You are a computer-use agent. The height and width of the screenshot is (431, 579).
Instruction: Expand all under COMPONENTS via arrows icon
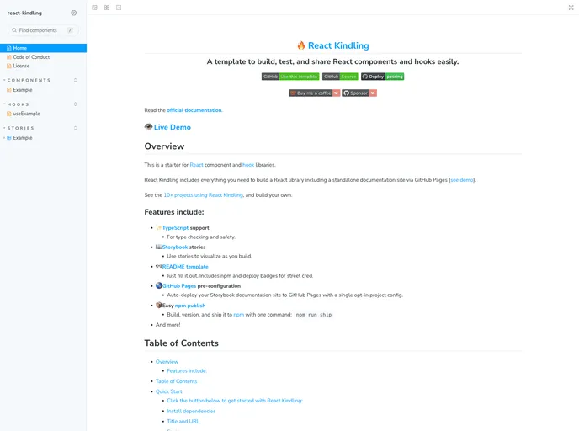76,80
